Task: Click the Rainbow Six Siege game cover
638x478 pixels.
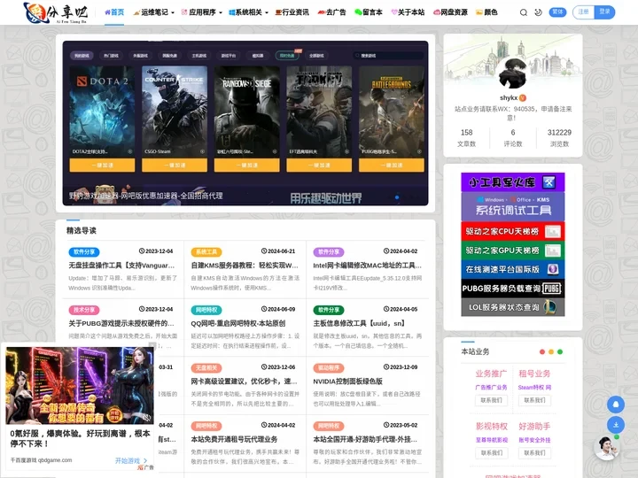Action: [247, 111]
